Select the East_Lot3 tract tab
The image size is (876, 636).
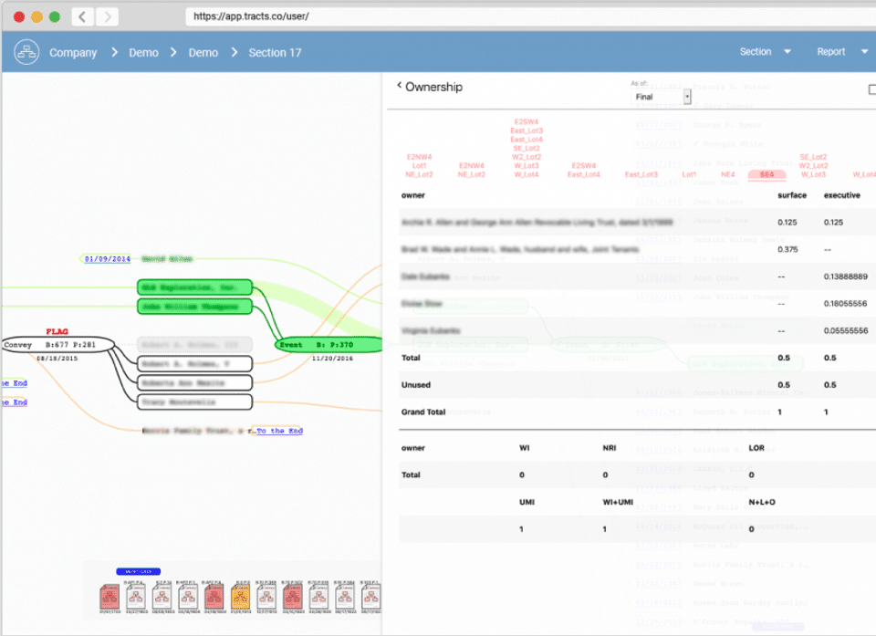[x=641, y=175]
